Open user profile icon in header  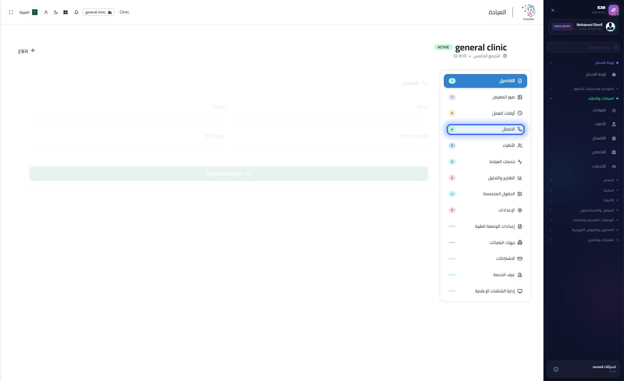tap(46, 12)
